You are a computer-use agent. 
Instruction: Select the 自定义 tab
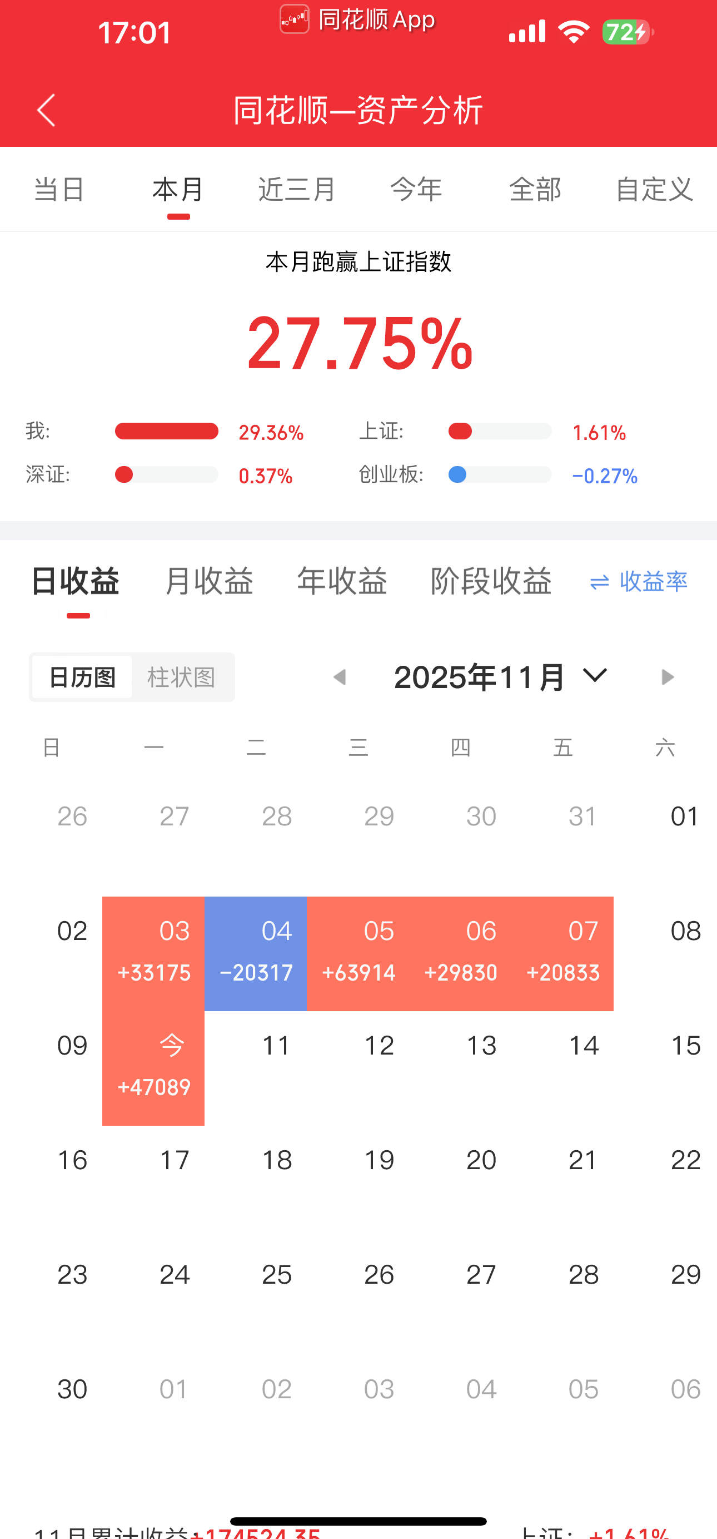[654, 190]
